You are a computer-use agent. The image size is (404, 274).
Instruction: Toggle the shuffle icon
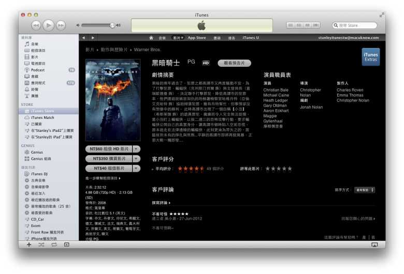click(x=41, y=245)
